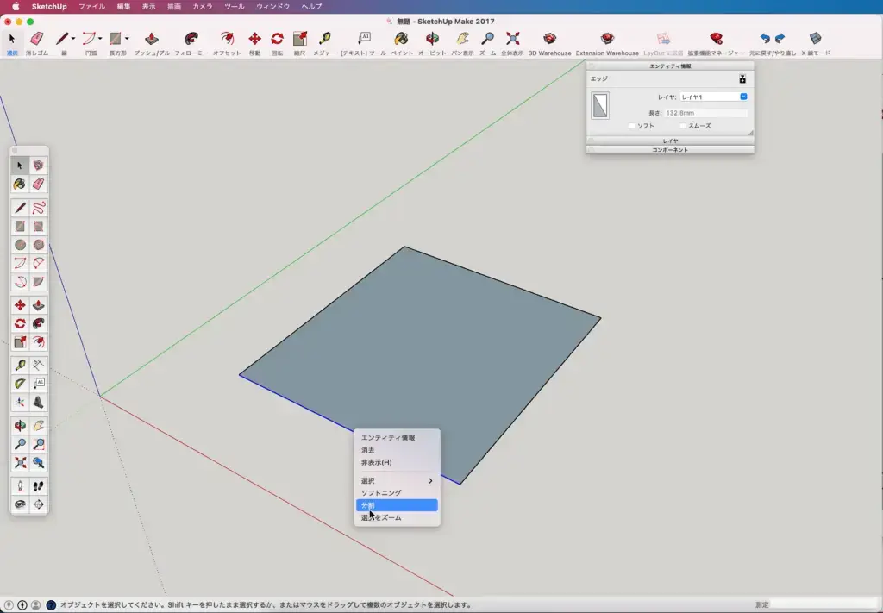Pick the Zoom Window tool in the left palette
Image resolution: width=883 pixels, height=613 pixels.
click(x=38, y=444)
